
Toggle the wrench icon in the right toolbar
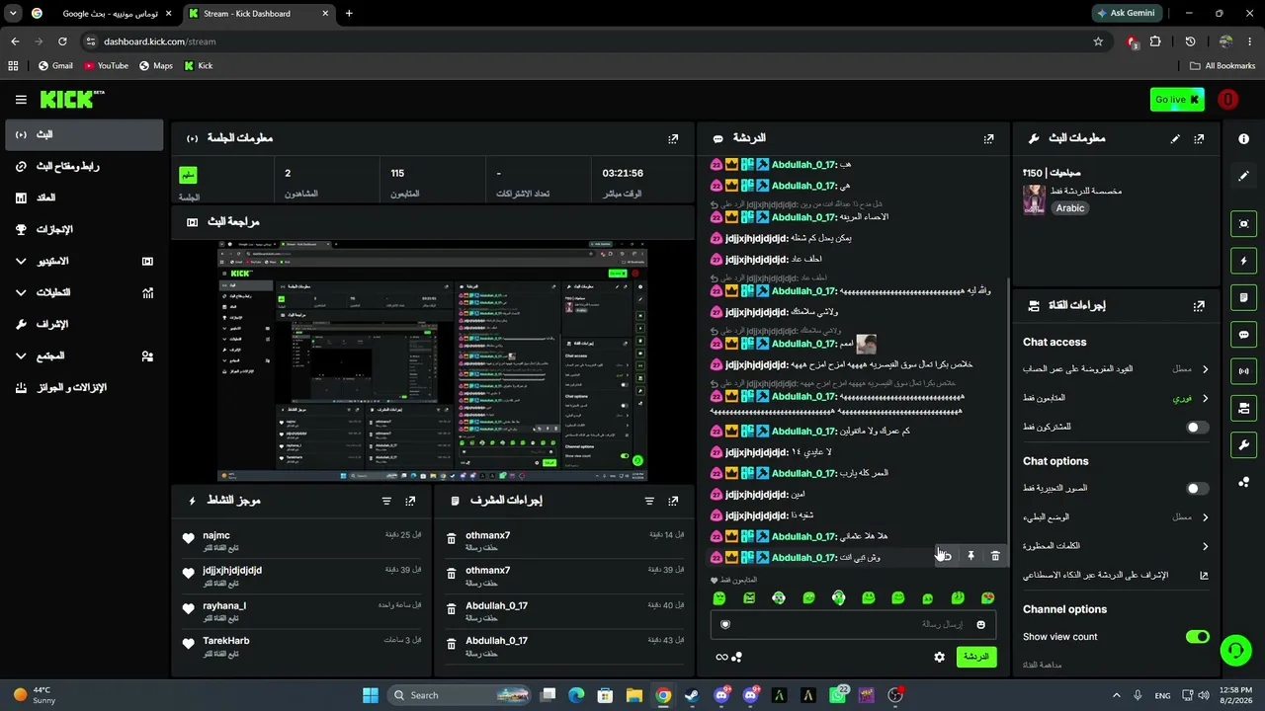click(1243, 445)
